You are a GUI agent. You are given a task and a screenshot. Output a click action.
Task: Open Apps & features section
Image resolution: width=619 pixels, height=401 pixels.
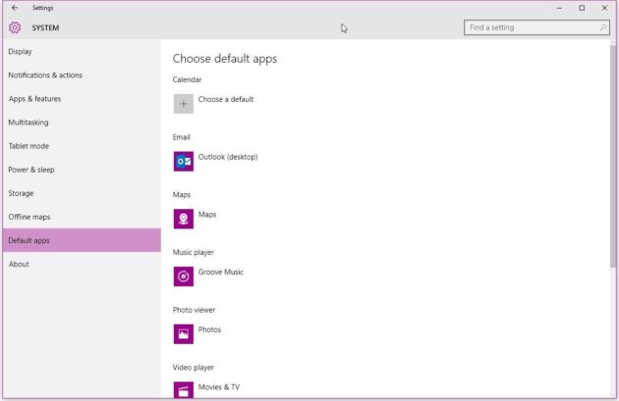coord(82,99)
